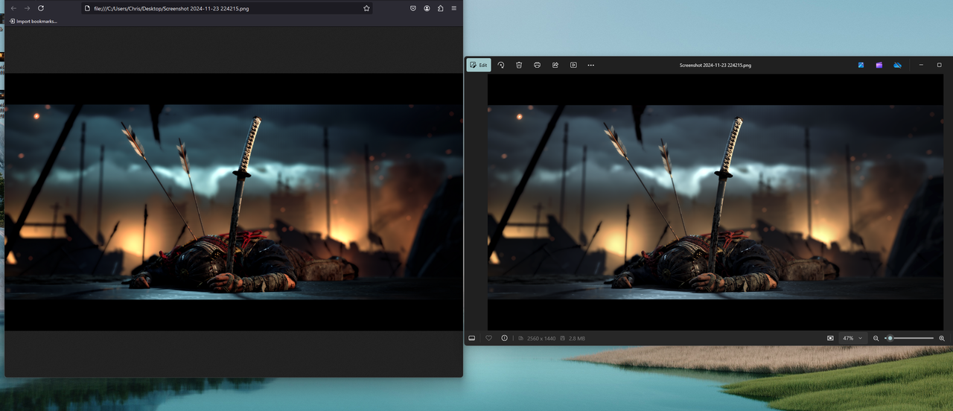Reload the page in the browser
The width and height of the screenshot is (953, 411).
(41, 8)
